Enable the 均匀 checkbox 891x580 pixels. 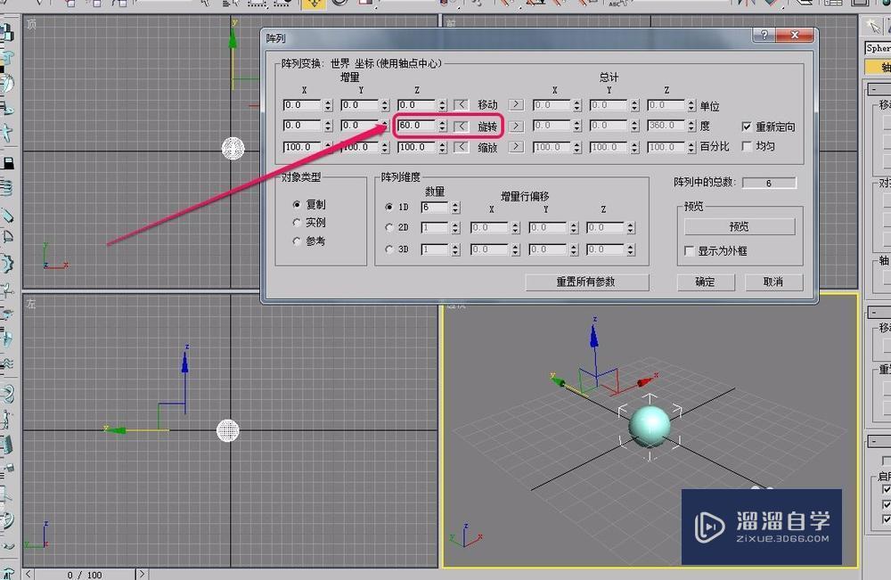pos(746,145)
